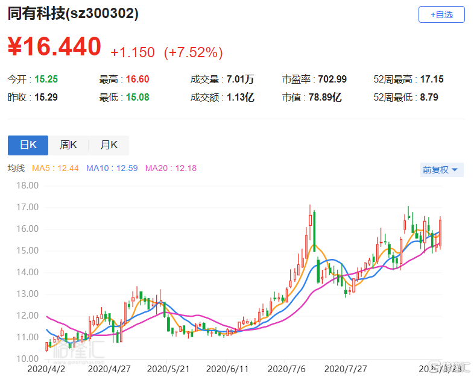474x377 pixels.
Task: Click the 成交额 value 1.13亿
Action: tap(241, 97)
